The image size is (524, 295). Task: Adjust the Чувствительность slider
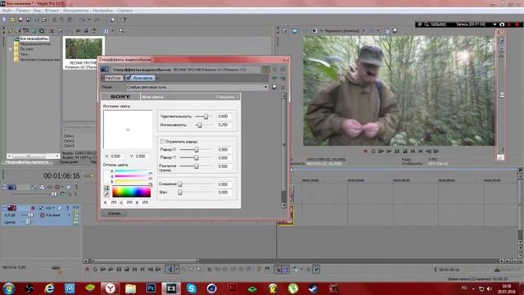pos(206,116)
